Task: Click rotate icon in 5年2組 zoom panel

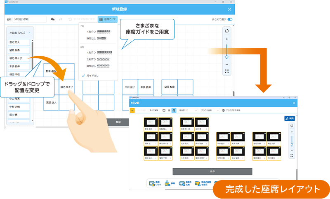Action: (x=292, y=126)
